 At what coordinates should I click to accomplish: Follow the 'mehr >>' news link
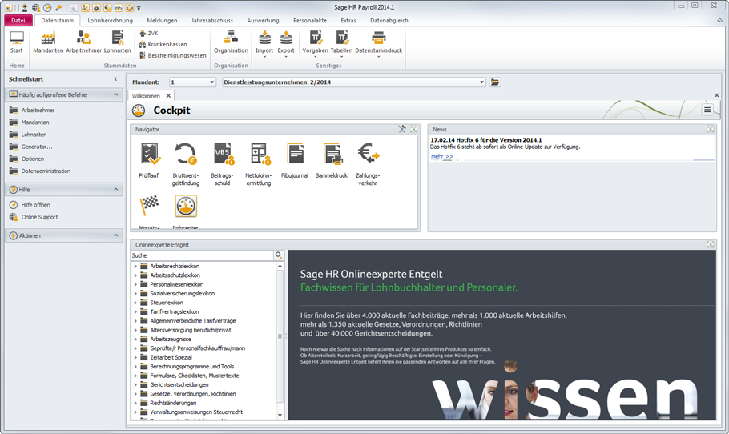[x=441, y=157]
